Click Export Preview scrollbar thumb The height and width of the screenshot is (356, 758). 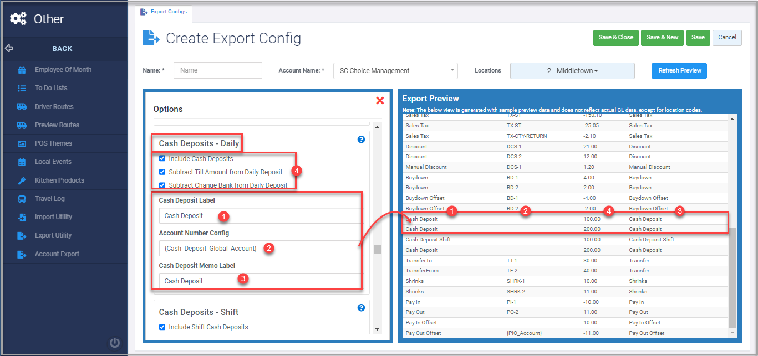coord(732,278)
